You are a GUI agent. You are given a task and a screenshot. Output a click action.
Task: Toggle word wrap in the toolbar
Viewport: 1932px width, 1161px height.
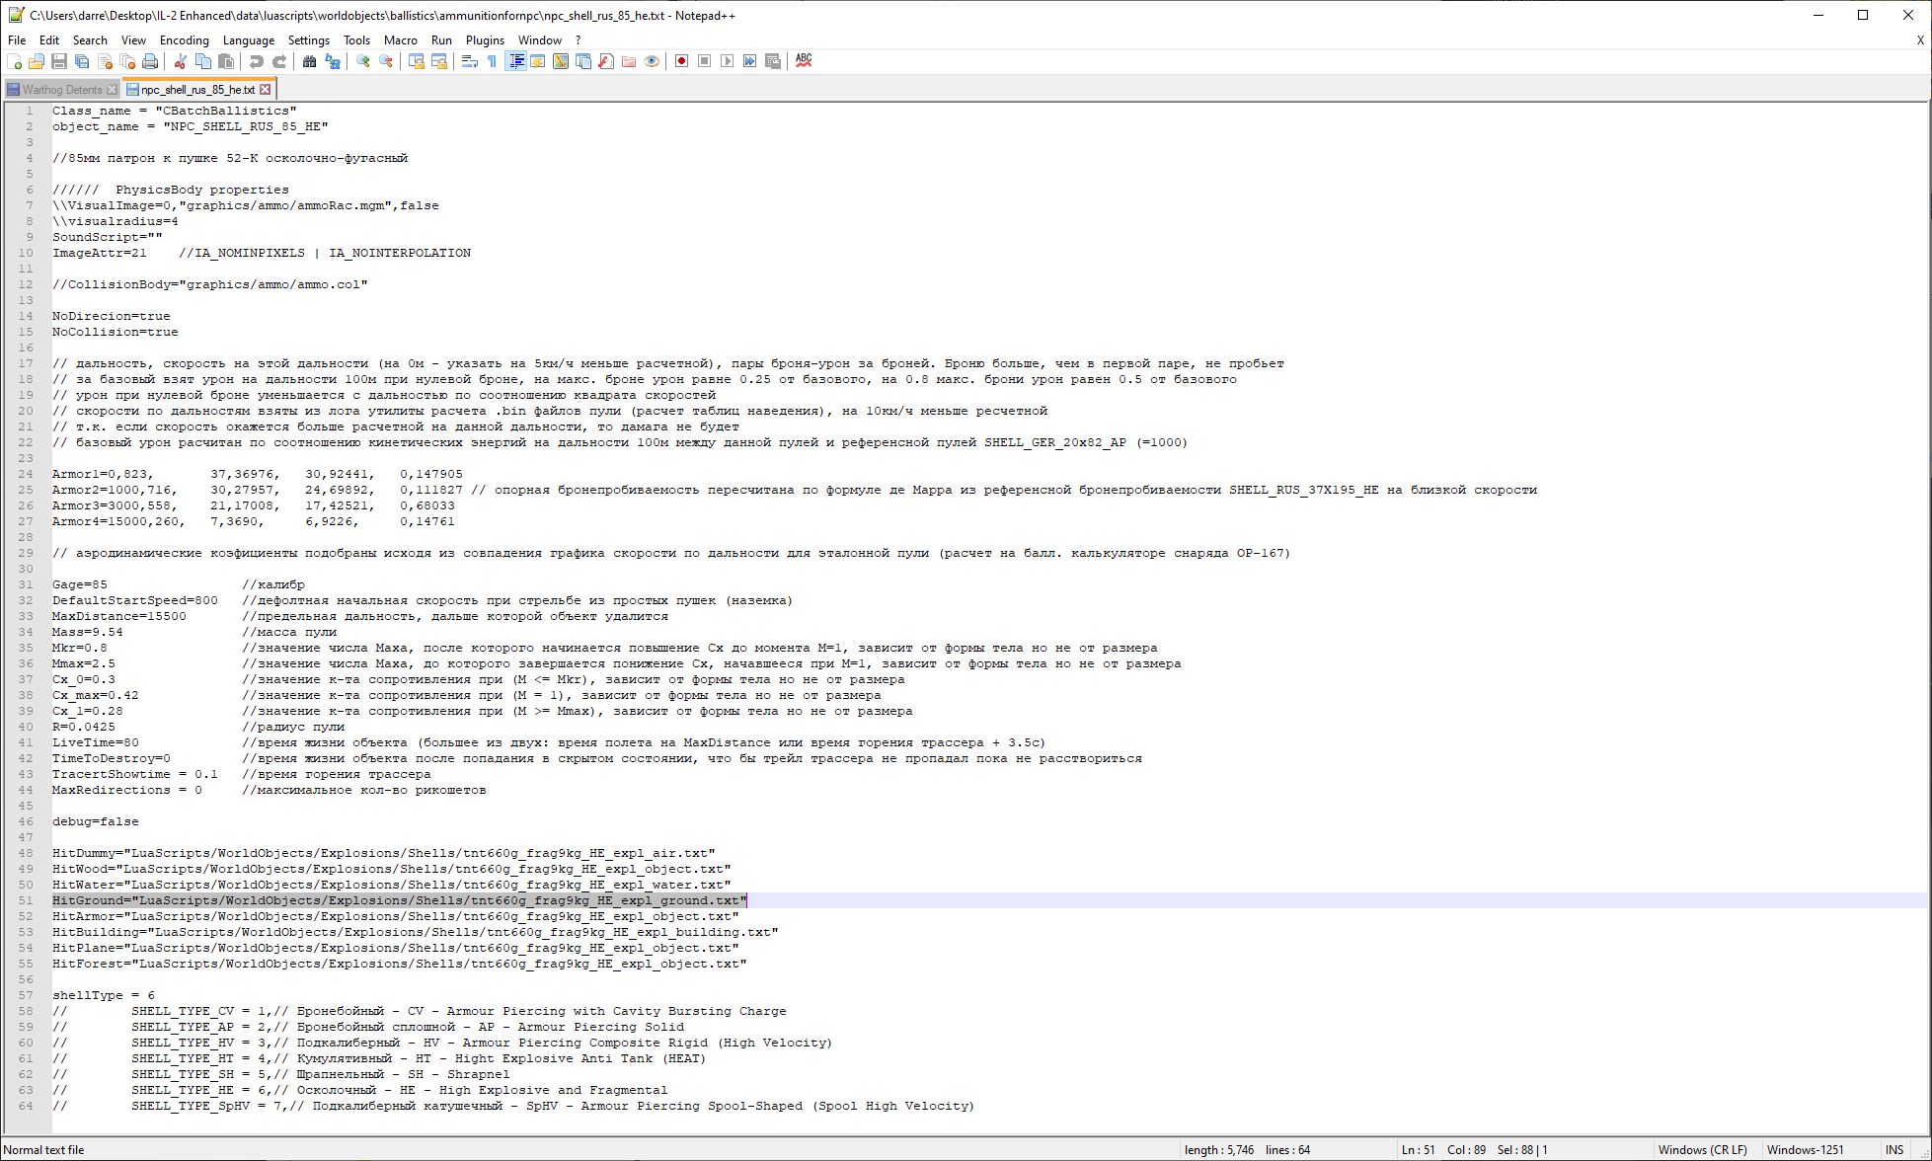tap(469, 61)
